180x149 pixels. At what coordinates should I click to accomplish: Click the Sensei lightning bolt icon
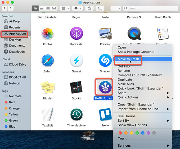point(76,61)
